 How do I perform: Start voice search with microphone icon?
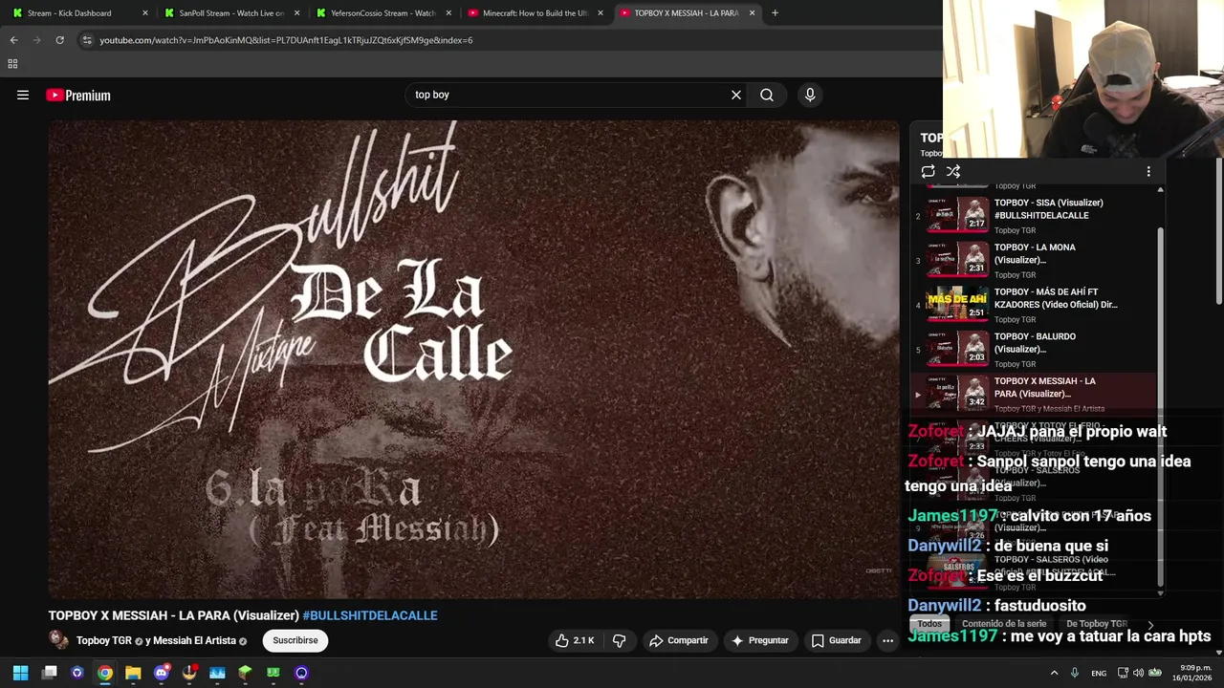click(810, 95)
